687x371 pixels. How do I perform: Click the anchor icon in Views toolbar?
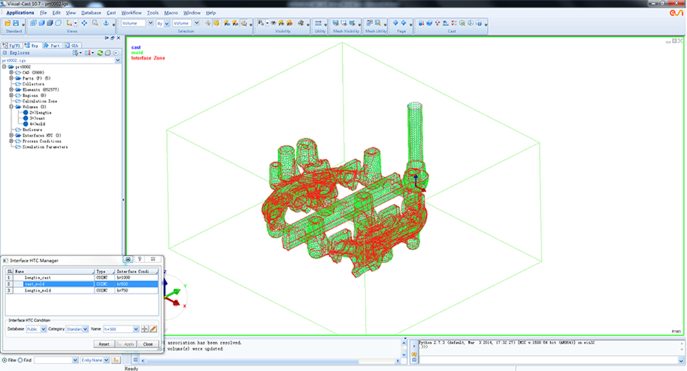coord(106,23)
